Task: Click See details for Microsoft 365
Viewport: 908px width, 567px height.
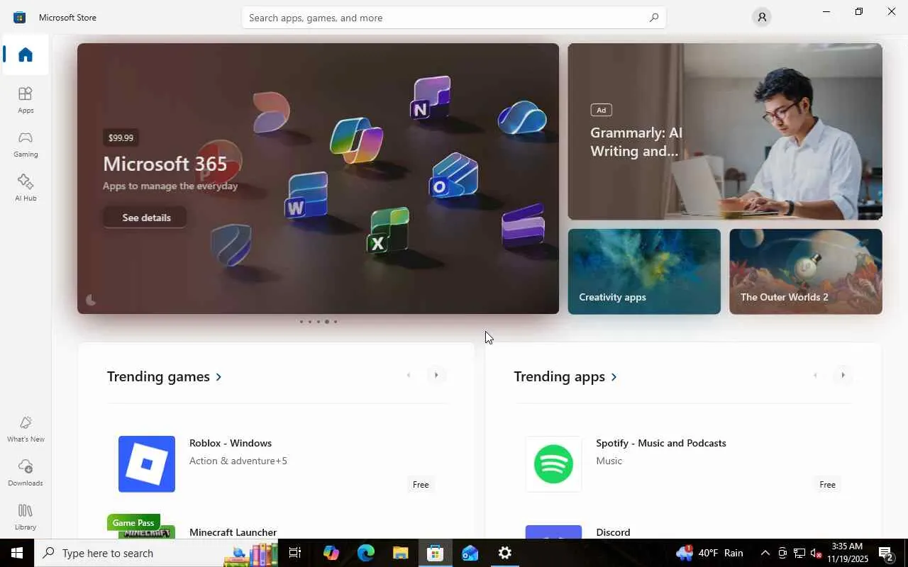Action: coord(146,218)
